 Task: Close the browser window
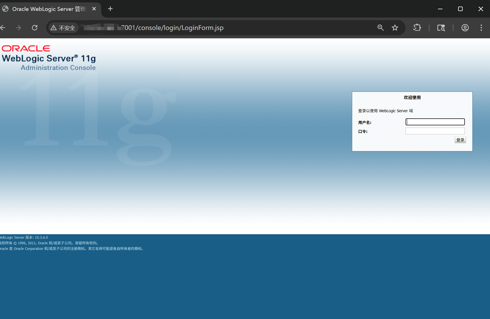(x=481, y=9)
